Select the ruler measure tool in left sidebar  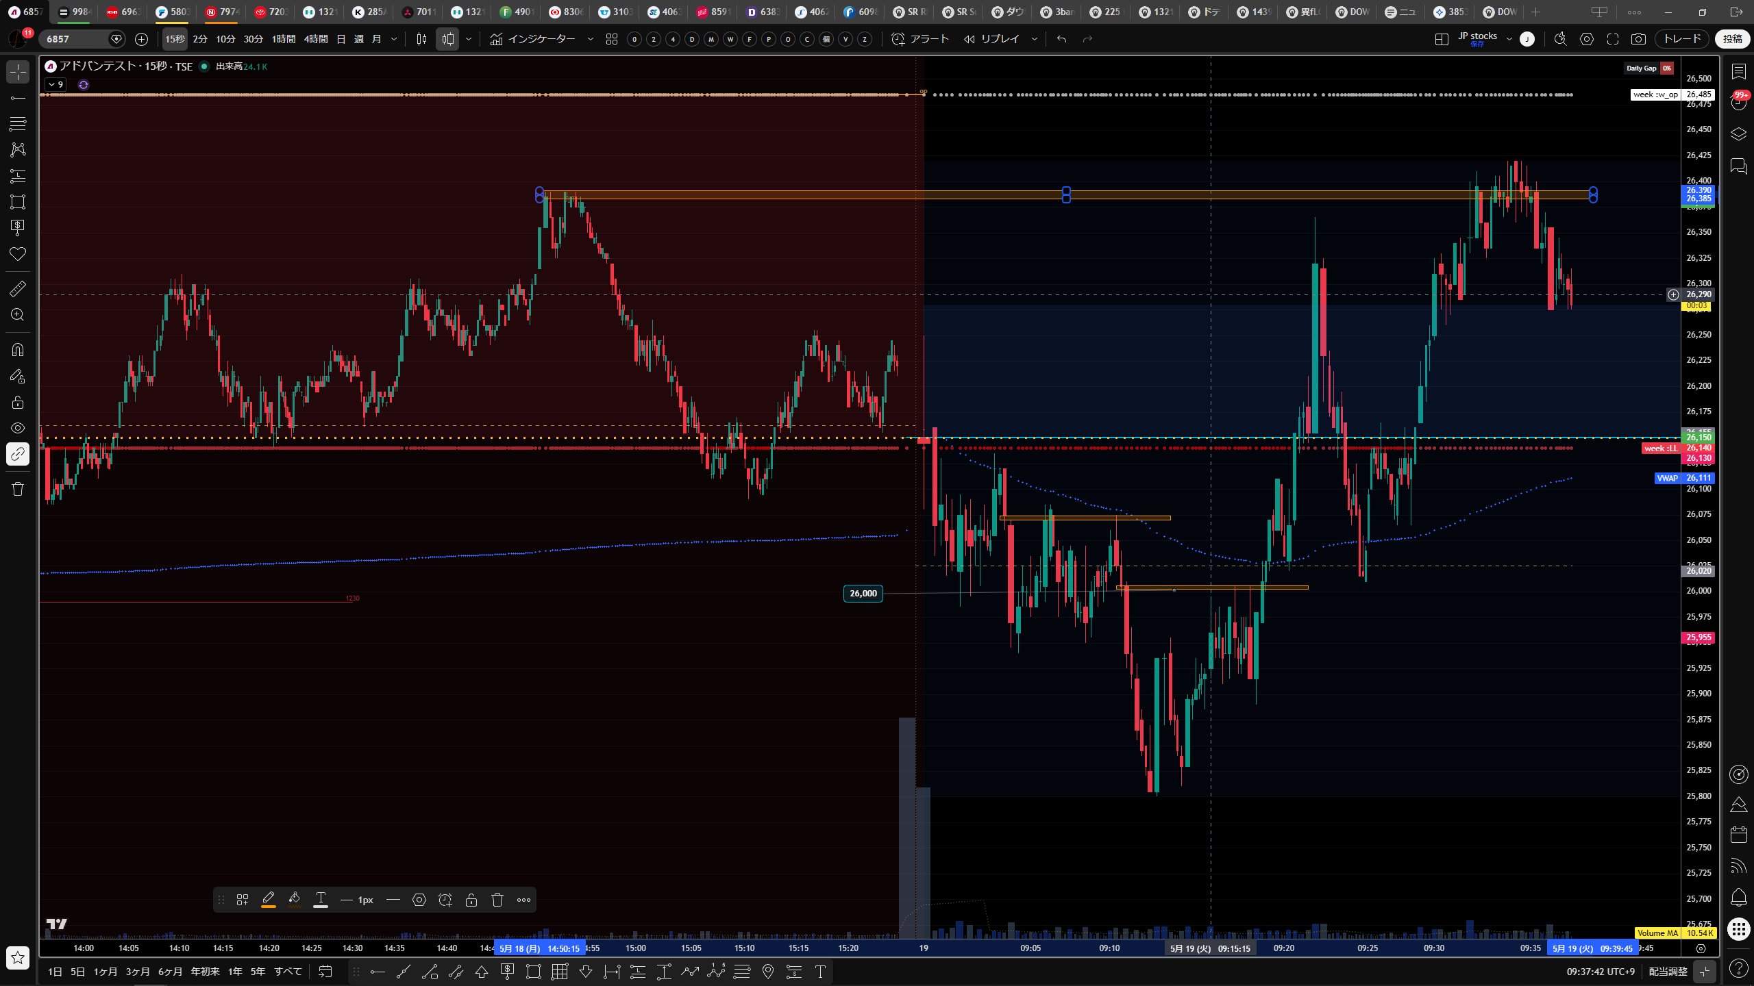coord(18,289)
